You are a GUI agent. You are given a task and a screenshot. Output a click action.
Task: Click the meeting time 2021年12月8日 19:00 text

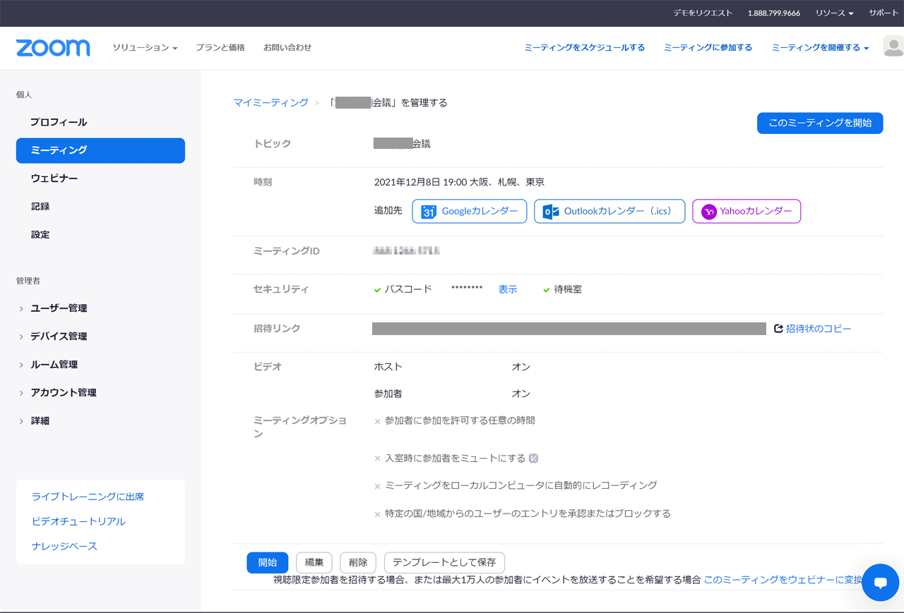(x=420, y=182)
